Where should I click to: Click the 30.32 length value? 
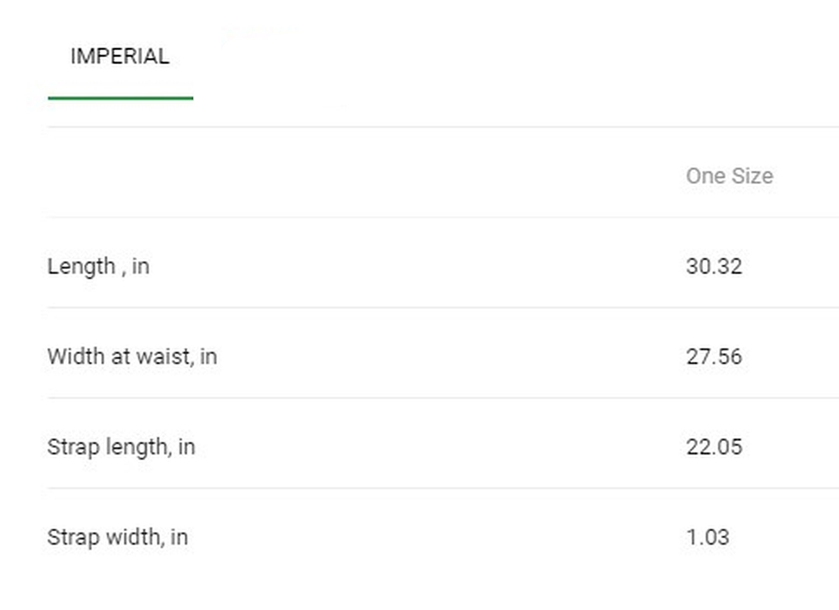[714, 266]
